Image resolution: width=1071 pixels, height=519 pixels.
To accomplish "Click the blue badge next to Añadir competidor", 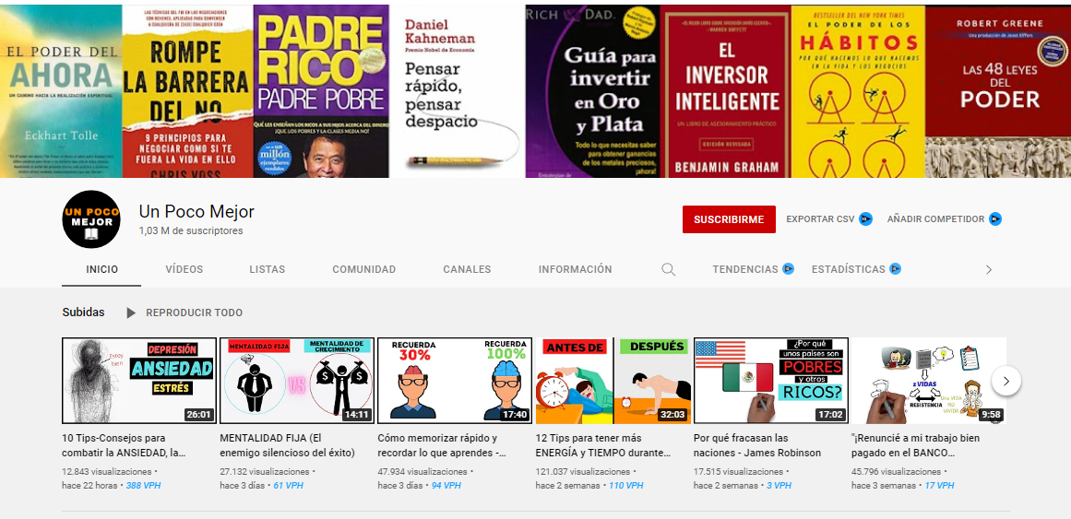I will point(995,219).
